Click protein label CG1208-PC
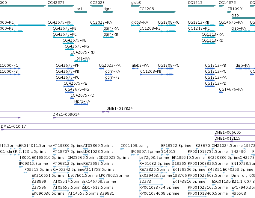This screenshot has width=255, height=198. click(168, 66)
